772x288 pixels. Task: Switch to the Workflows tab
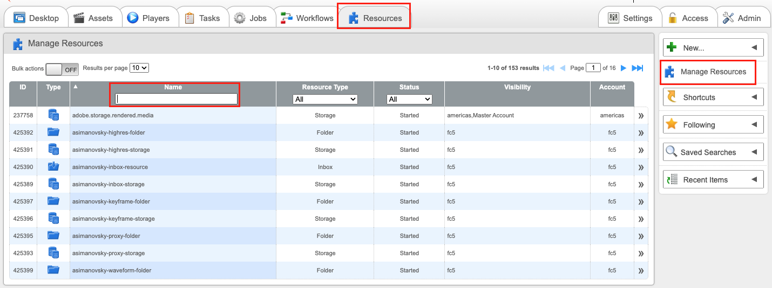pyautogui.click(x=307, y=18)
